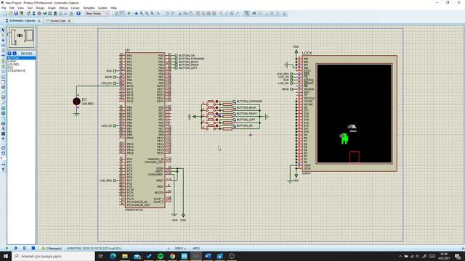Click the Pause simulation button
This screenshot has width=465, height=261.
click(x=25, y=248)
